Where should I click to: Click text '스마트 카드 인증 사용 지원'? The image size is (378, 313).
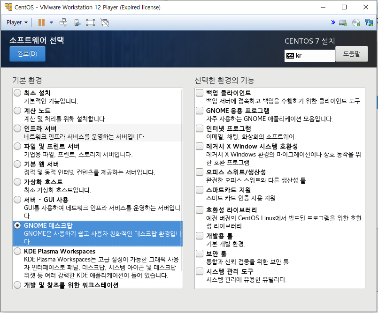[240, 198]
